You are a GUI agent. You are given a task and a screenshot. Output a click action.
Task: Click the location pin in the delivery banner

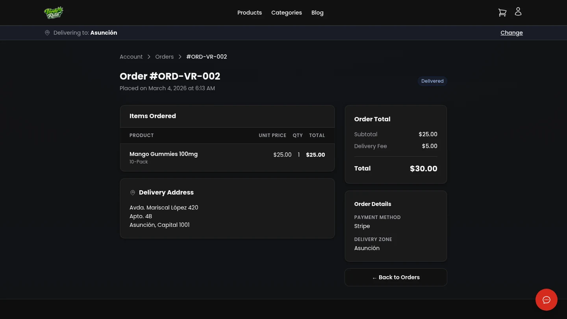tap(47, 33)
